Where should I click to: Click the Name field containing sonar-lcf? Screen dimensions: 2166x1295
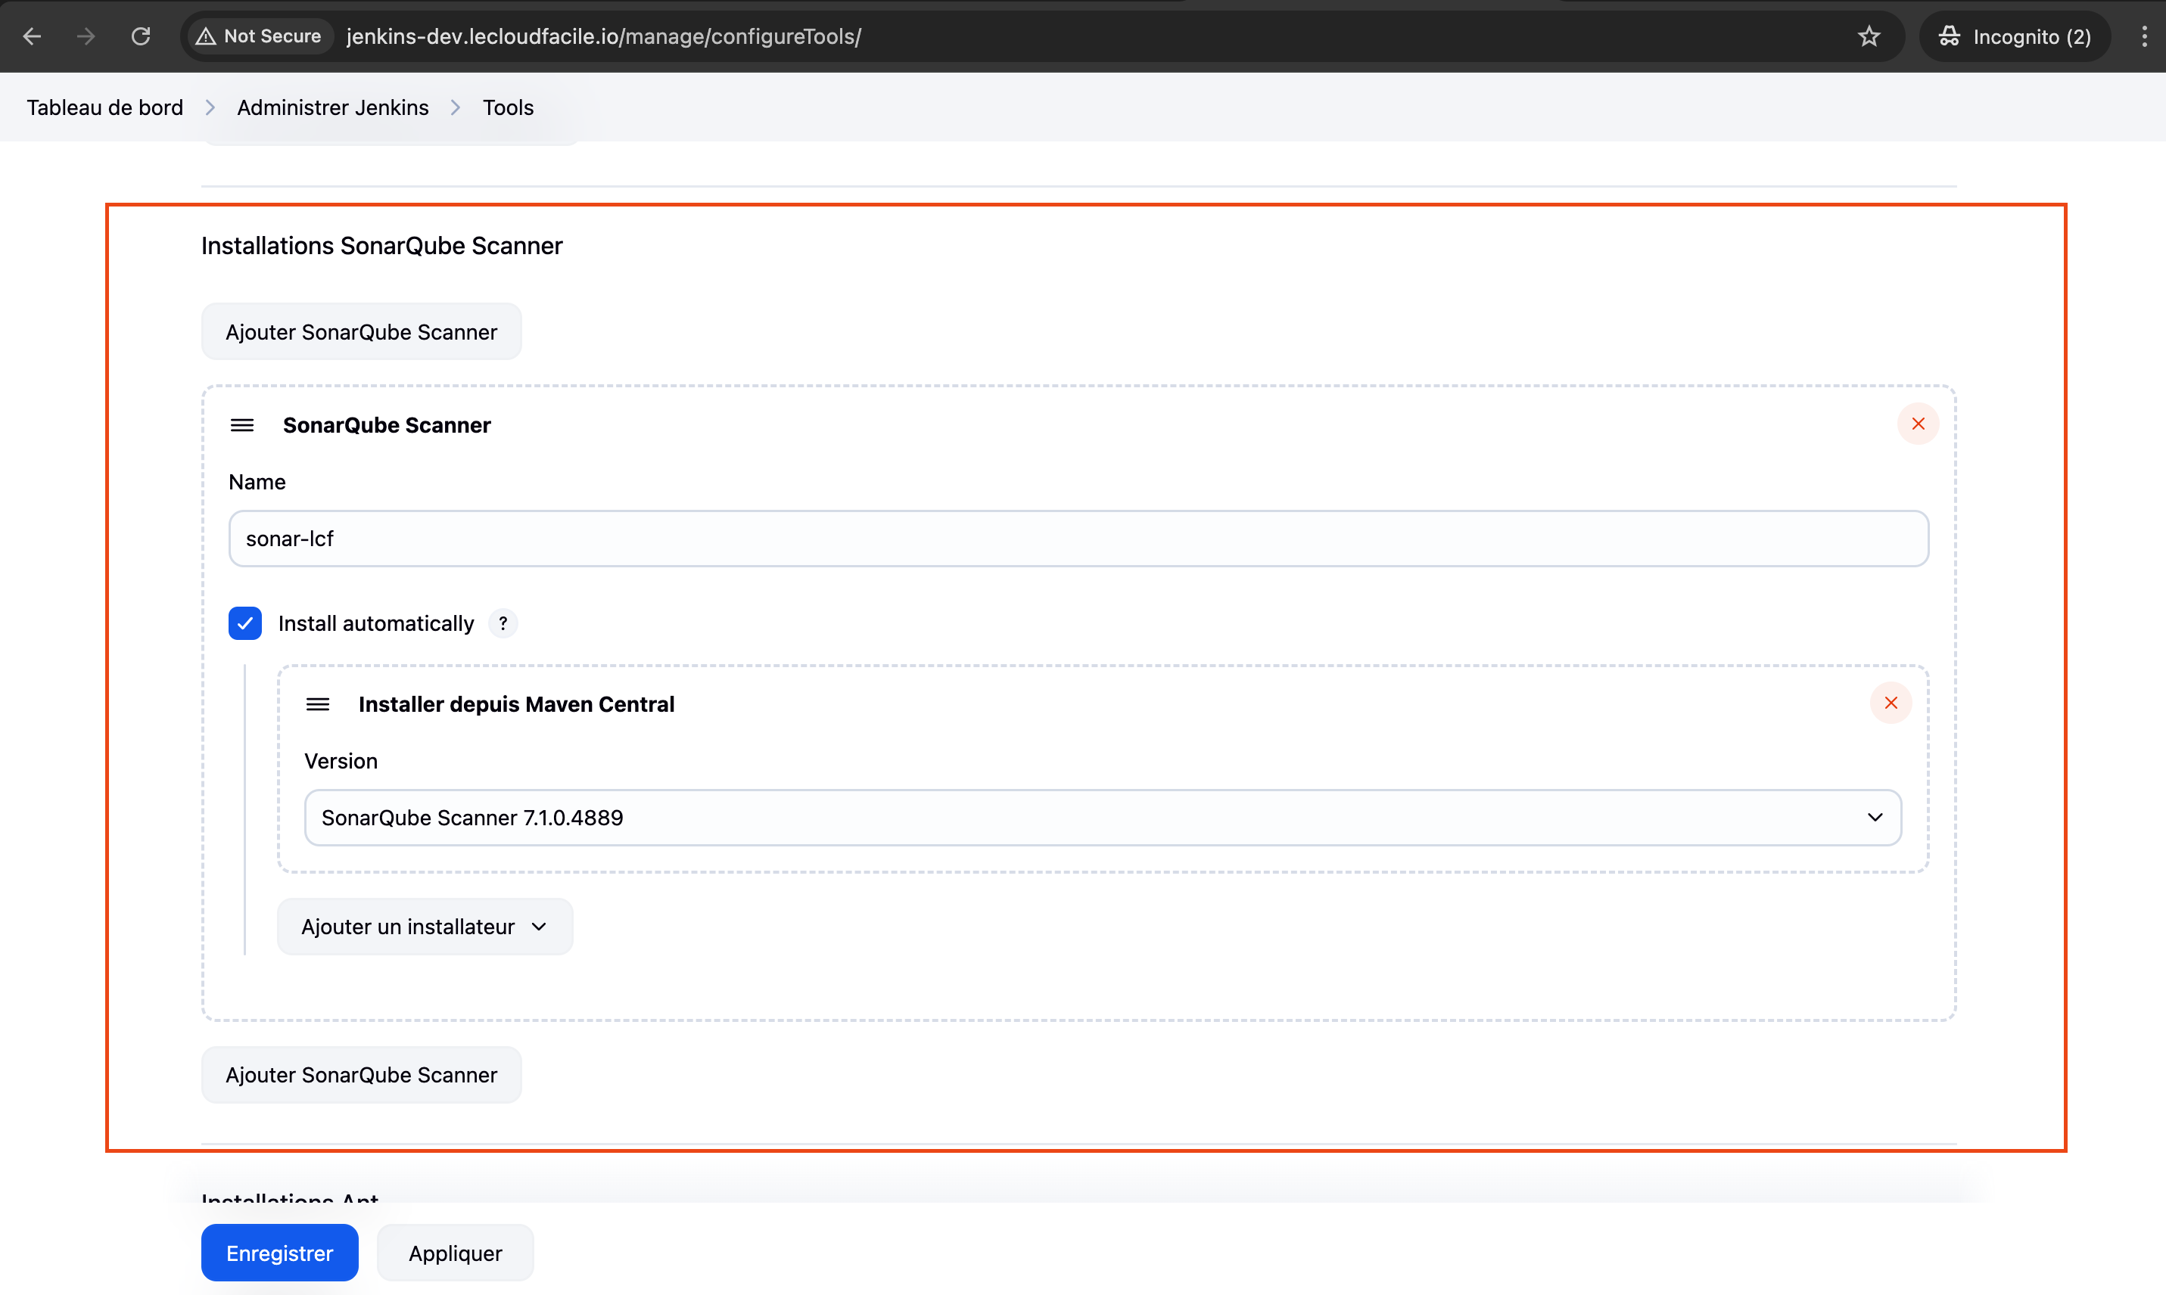coord(1078,539)
